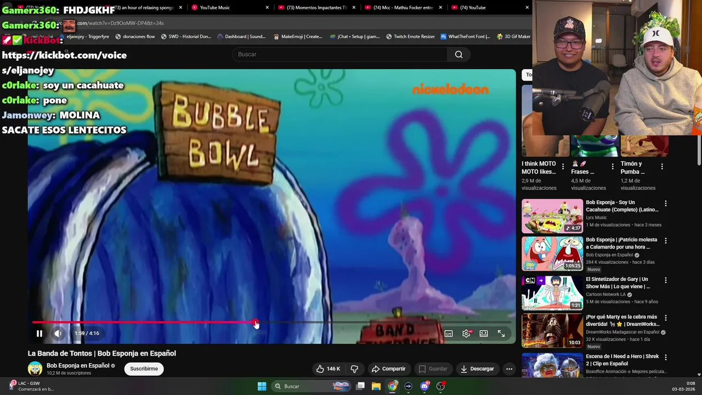Click the progress bar scrubber handle
Viewport: 702px width, 395px height.
coord(256,323)
